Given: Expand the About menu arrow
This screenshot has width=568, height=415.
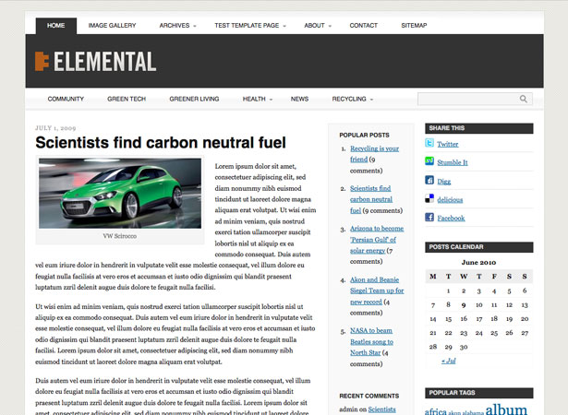Looking at the screenshot, I should (330, 26).
